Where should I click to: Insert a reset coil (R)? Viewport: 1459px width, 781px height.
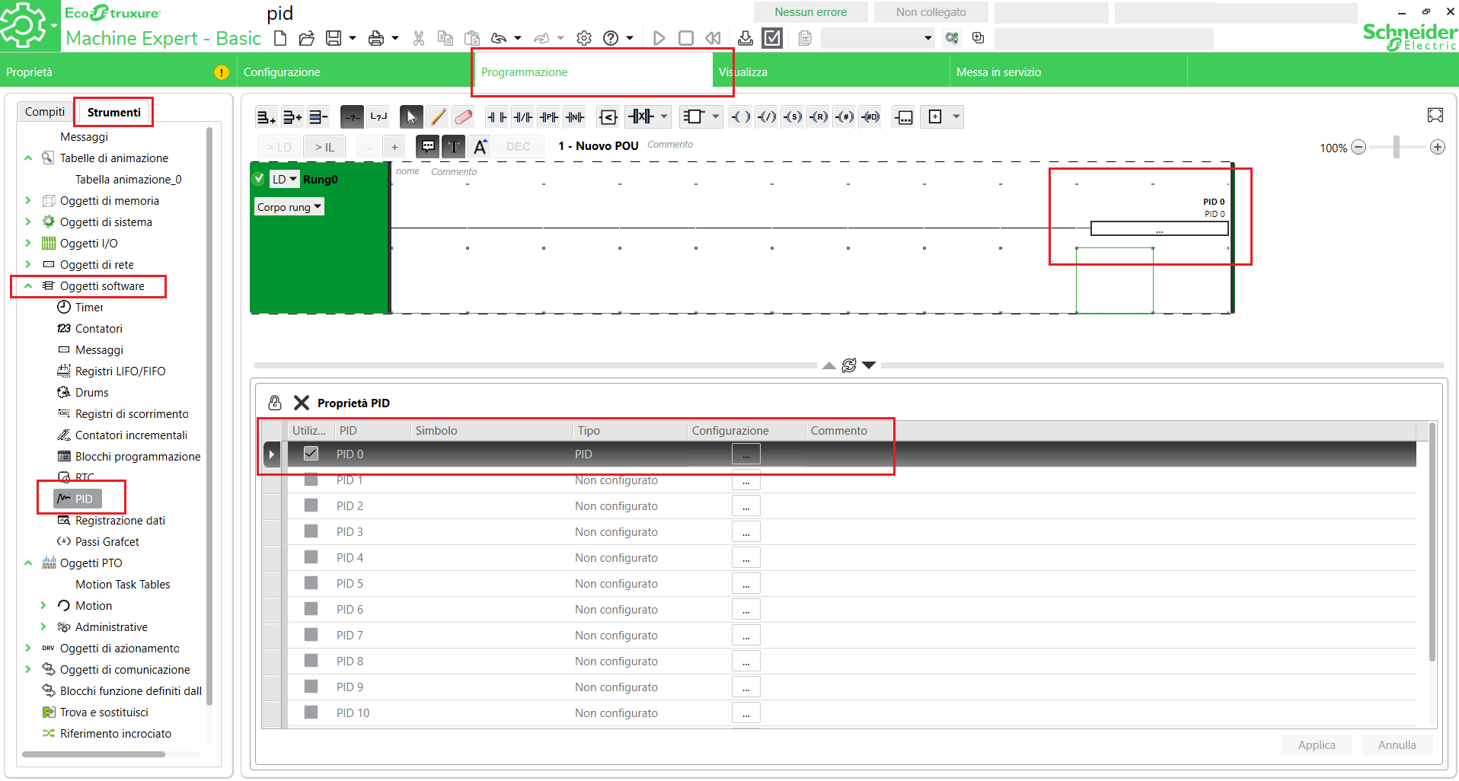[819, 116]
